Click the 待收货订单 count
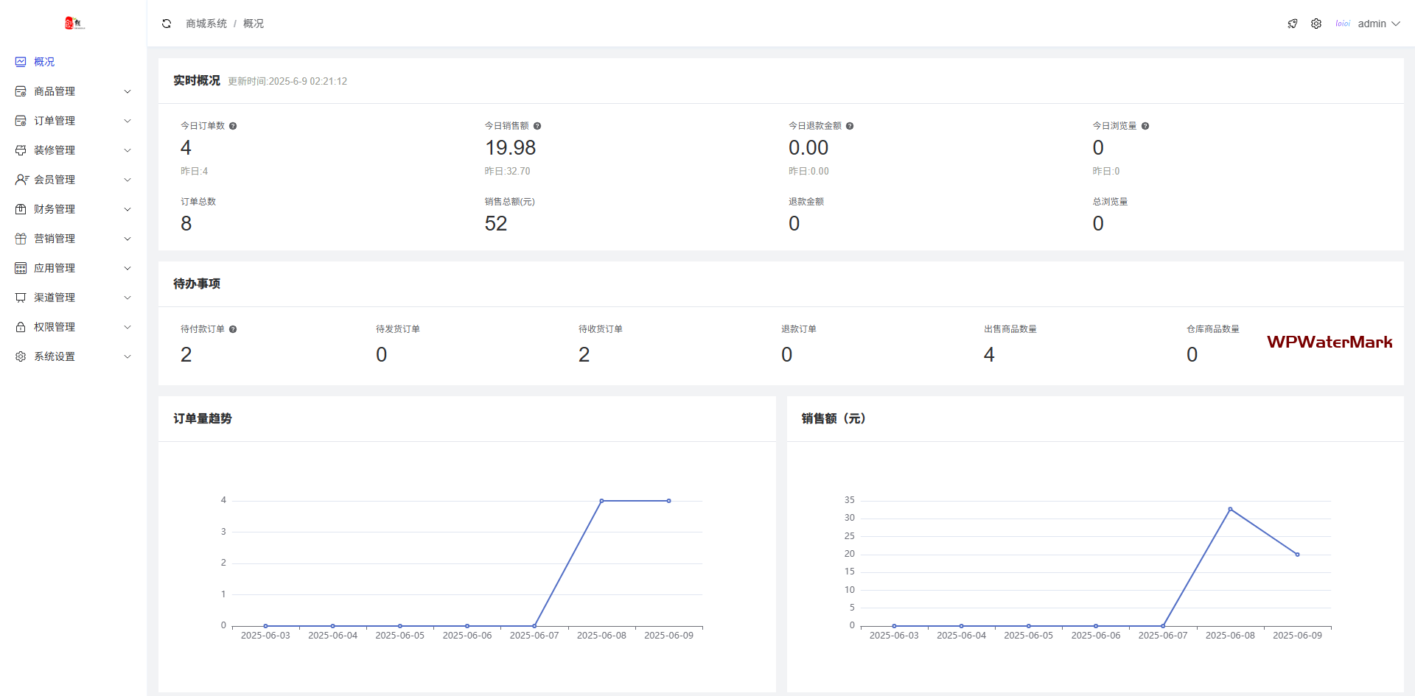The image size is (1415, 696). coord(584,354)
